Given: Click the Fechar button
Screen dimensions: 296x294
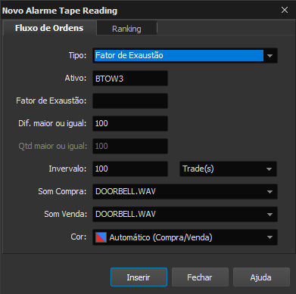Looking at the screenshot, I should [200, 277].
